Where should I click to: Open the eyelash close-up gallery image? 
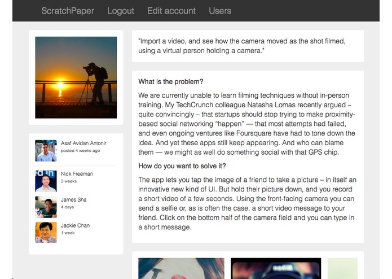[181, 268]
